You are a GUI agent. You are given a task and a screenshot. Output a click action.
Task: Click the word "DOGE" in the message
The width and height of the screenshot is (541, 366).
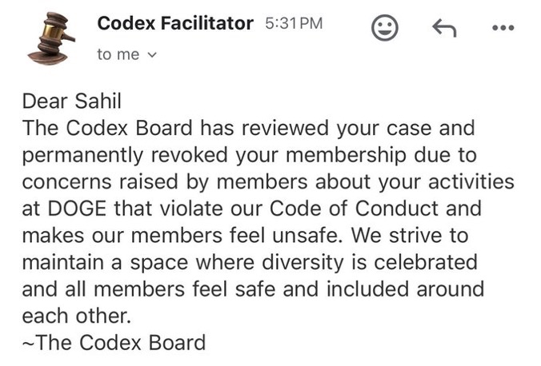(x=79, y=209)
